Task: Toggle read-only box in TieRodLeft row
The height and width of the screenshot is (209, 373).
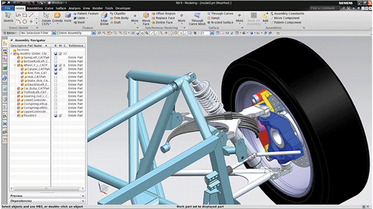Action: pyautogui.click(x=55, y=92)
